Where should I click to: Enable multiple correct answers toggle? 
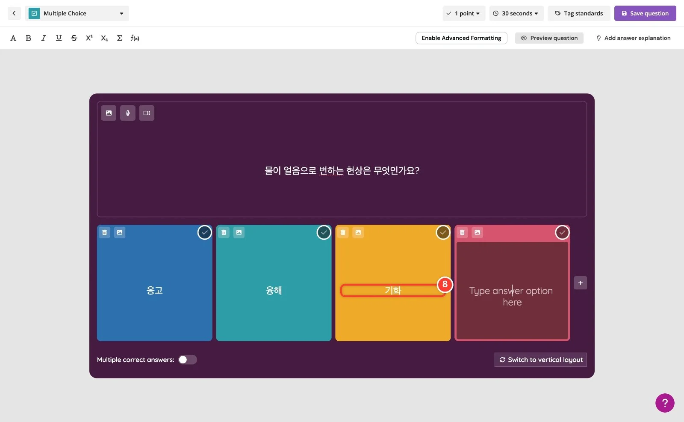[x=187, y=360]
